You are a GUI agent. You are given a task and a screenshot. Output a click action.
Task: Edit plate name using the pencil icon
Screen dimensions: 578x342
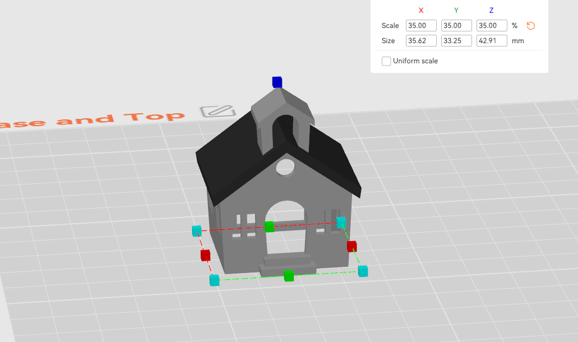coord(218,111)
